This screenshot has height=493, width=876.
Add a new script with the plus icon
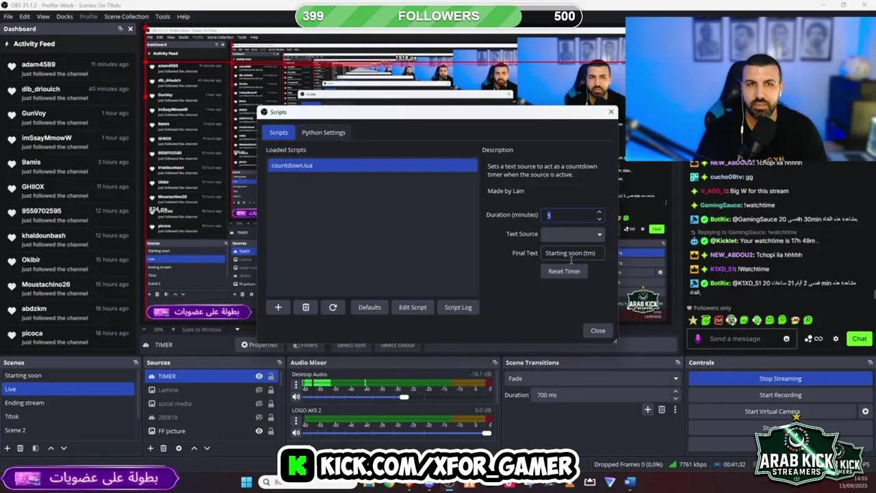click(278, 307)
